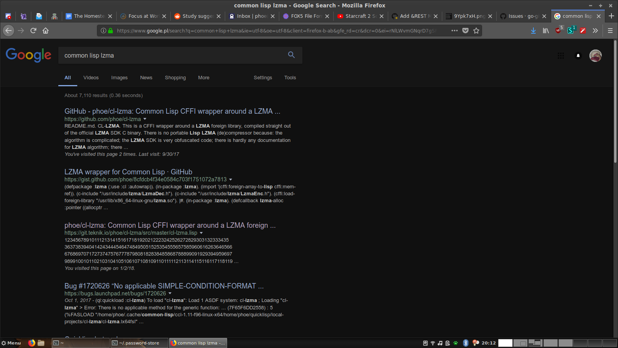
Task: Launch Firefox from the taskbar launcher
Action: 32,343
